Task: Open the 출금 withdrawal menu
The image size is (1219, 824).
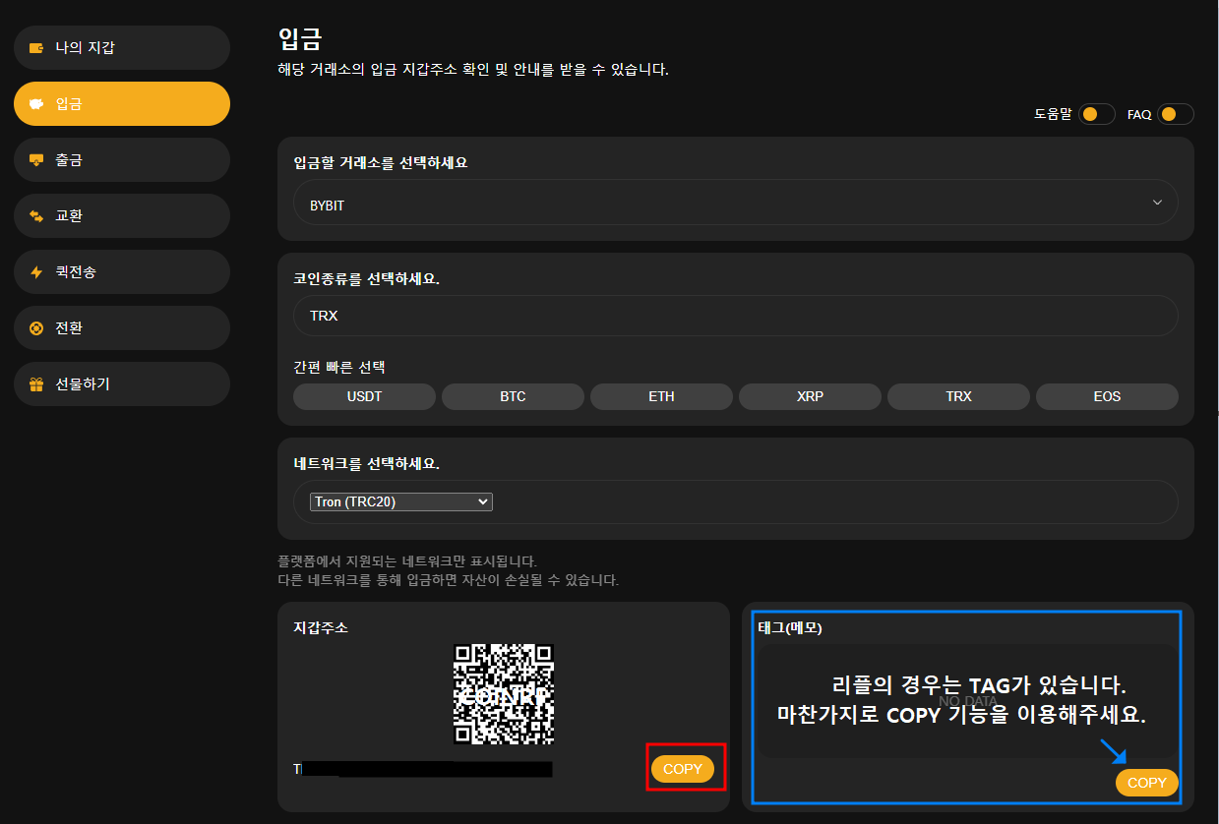Action: click(121, 159)
